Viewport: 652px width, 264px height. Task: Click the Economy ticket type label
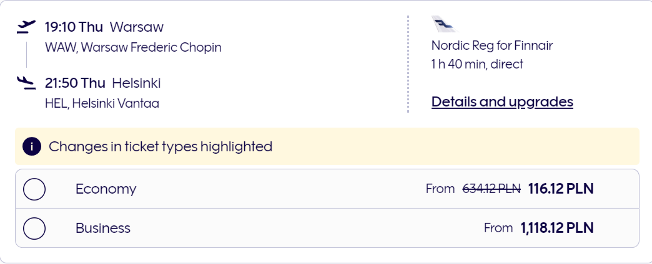click(x=106, y=189)
